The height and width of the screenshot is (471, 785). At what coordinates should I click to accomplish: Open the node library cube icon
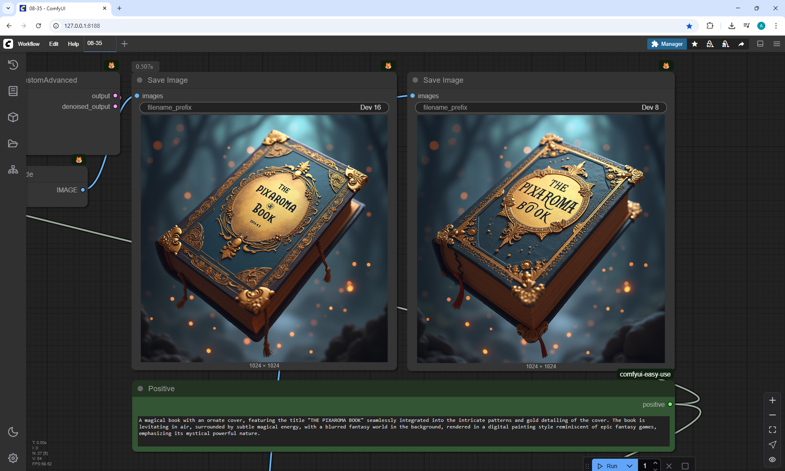tap(13, 117)
